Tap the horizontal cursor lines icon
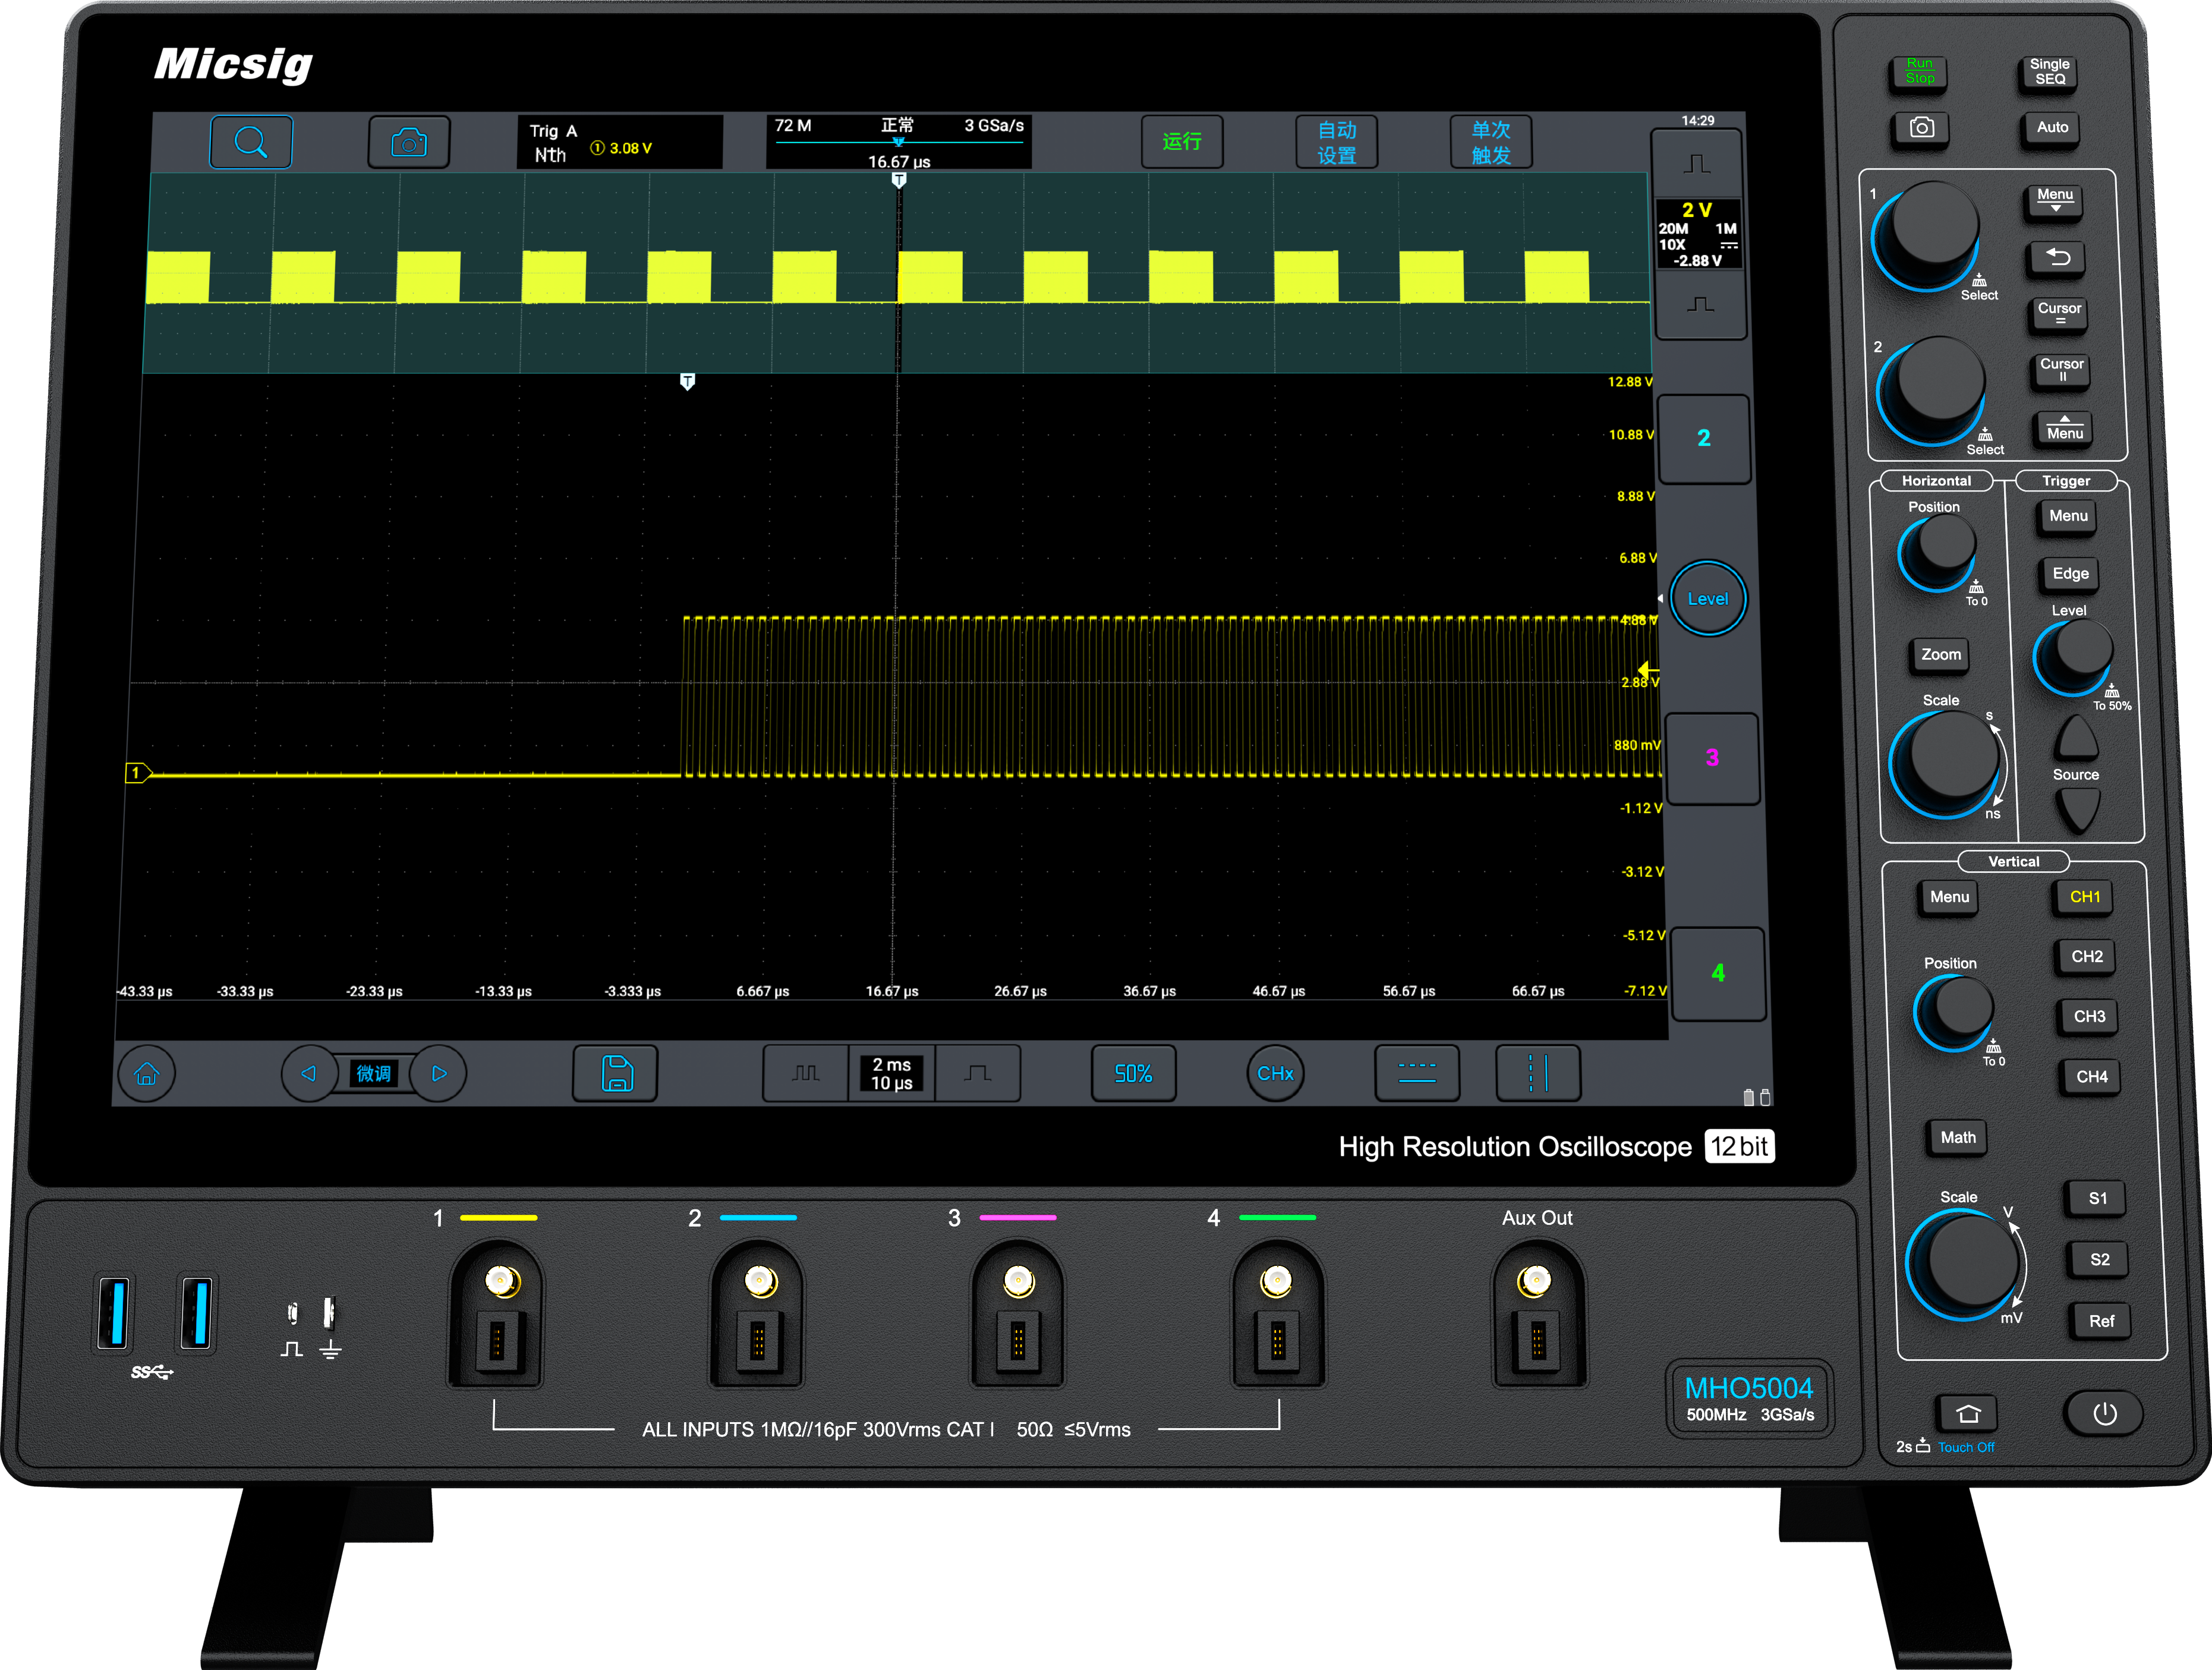This screenshot has height=1670, width=2212. [x=1416, y=1073]
